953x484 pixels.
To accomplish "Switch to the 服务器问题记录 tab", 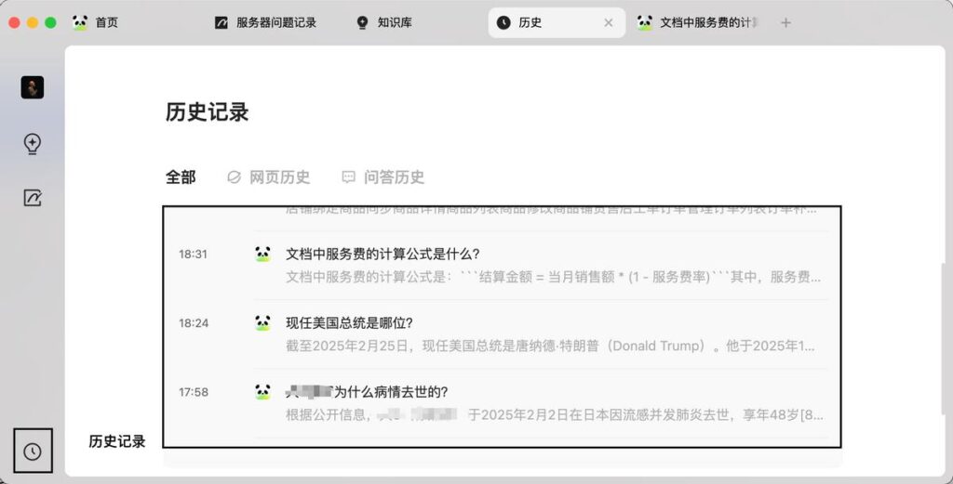I will tap(265, 22).
